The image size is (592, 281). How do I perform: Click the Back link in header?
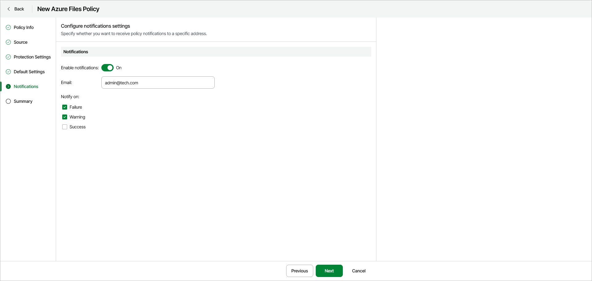(19, 9)
